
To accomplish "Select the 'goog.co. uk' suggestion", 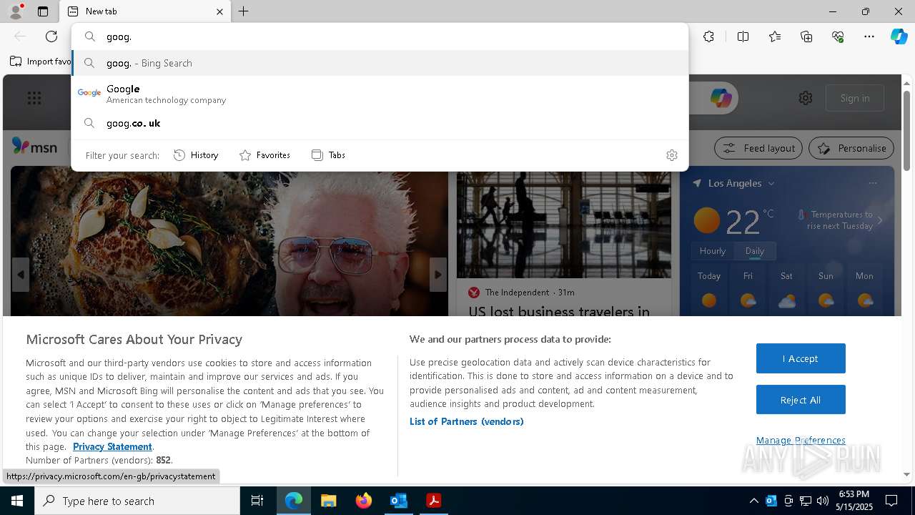I will tap(380, 123).
